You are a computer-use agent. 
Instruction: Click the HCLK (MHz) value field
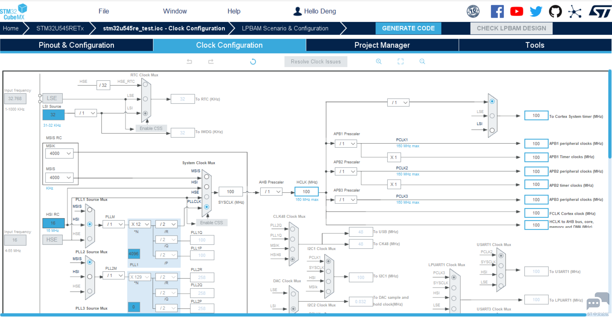[x=306, y=192]
